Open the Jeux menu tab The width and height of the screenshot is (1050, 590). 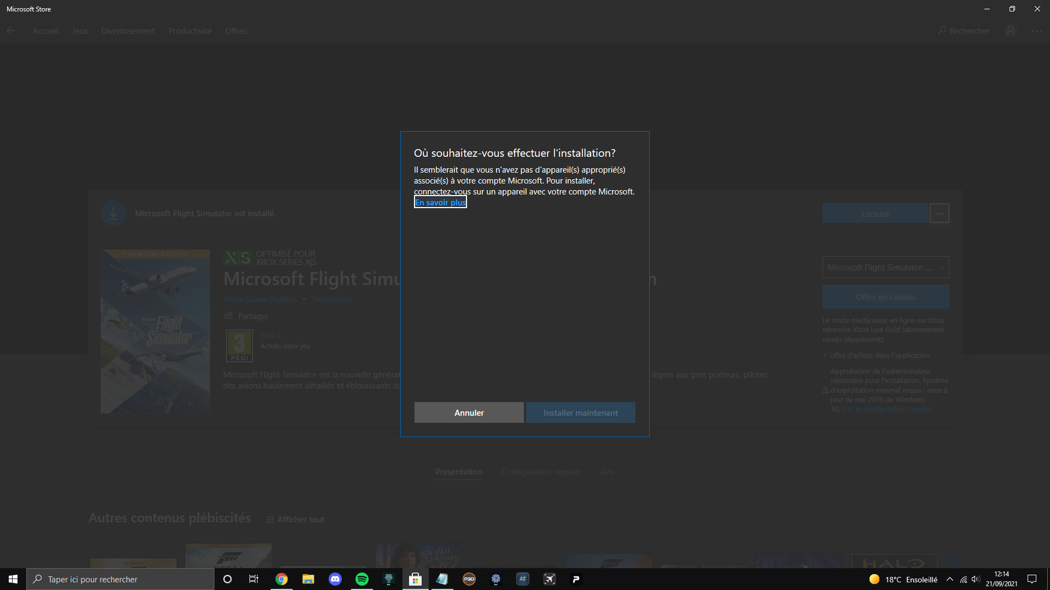tap(80, 31)
